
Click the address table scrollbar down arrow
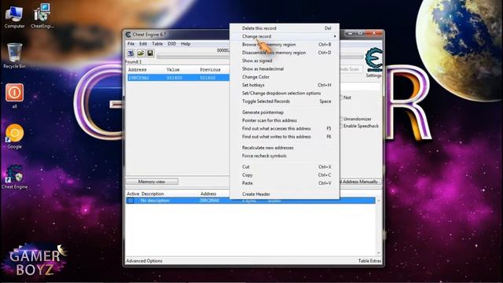coord(379,253)
